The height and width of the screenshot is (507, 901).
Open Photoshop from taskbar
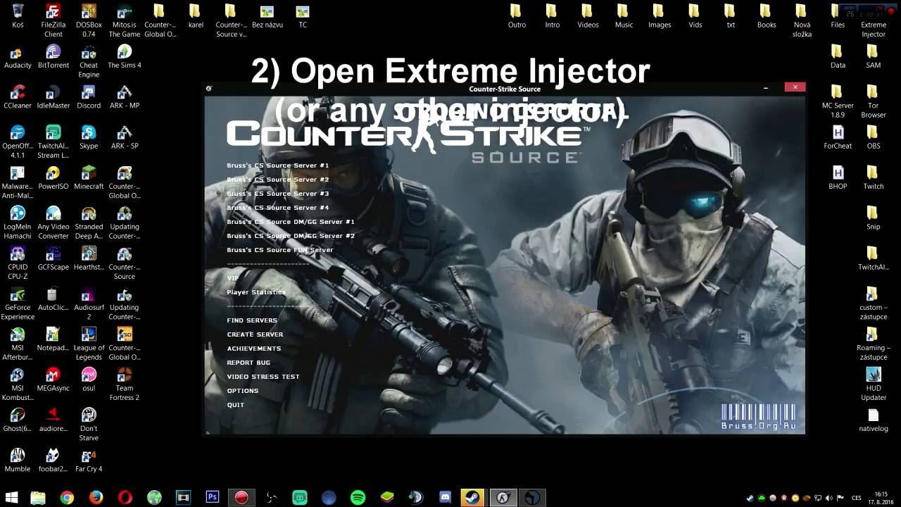(213, 498)
